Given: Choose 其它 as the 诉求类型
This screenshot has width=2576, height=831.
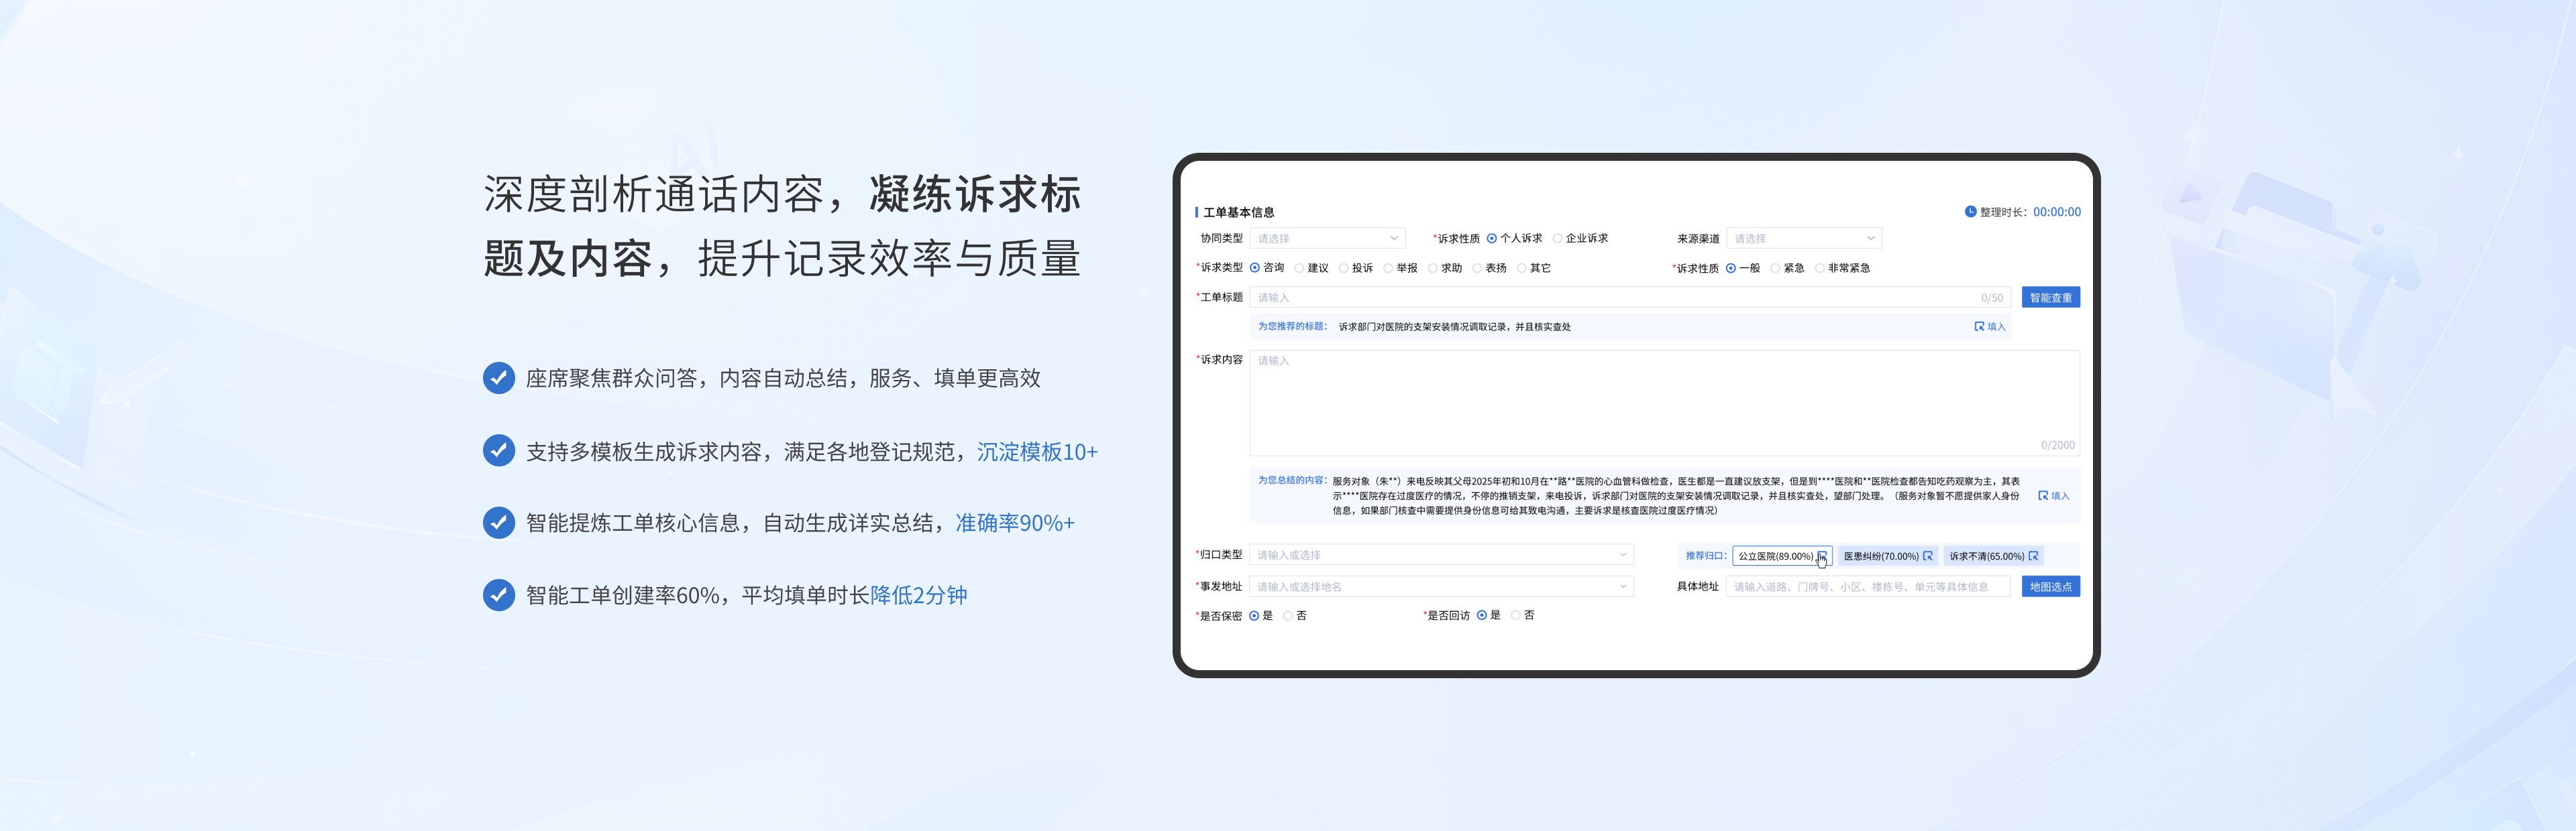Looking at the screenshot, I should 1521,267.
